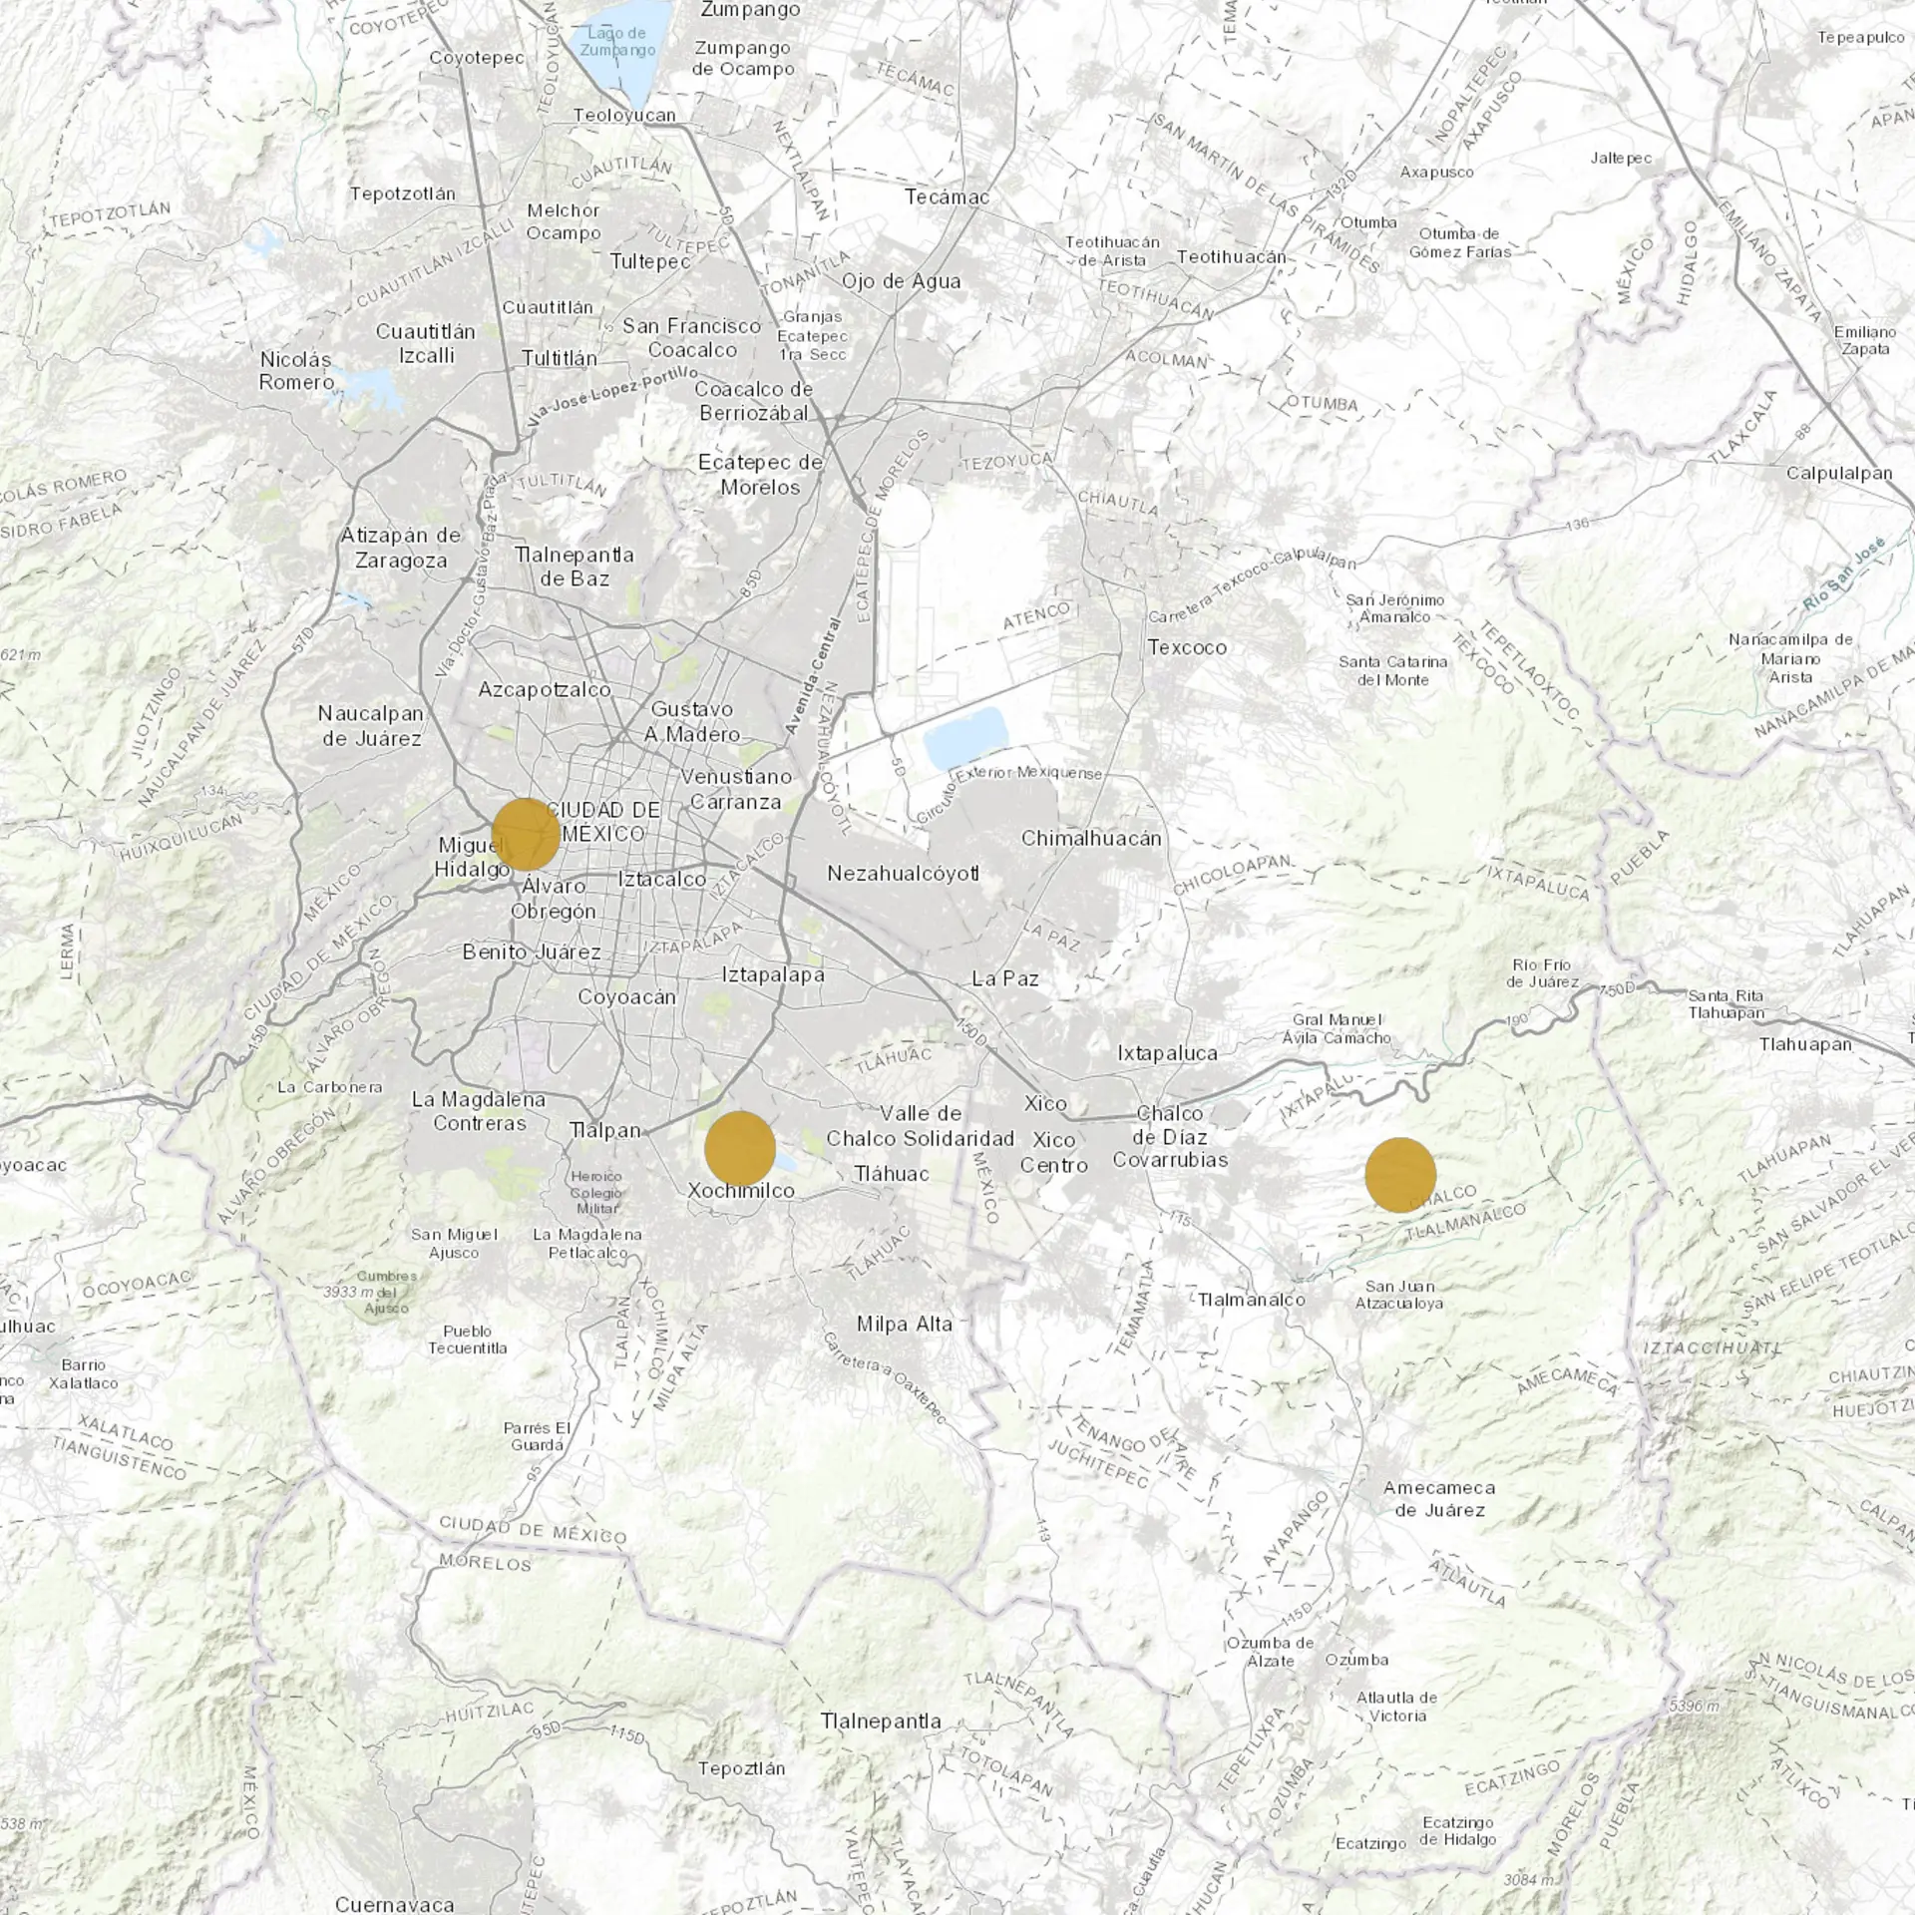This screenshot has width=1915, height=1915.
Task: Click the blue reservoir near Circuito Exterior Mexiquense
Action: [x=964, y=739]
